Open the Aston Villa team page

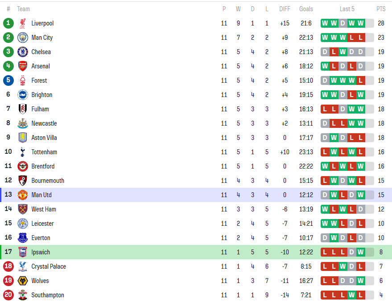click(44, 138)
